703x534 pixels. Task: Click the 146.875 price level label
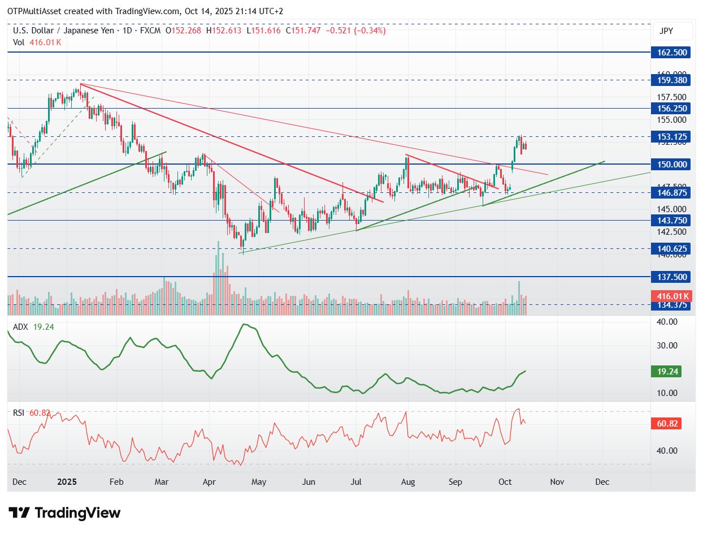tap(672, 192)
